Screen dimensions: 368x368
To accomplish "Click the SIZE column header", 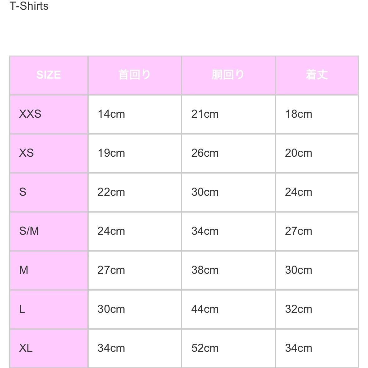I will (49, 75).
